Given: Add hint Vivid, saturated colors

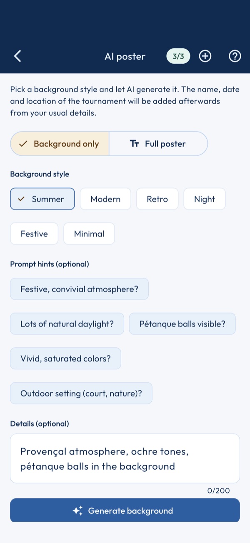Looking at the screenshot, I should click(65, 359).
